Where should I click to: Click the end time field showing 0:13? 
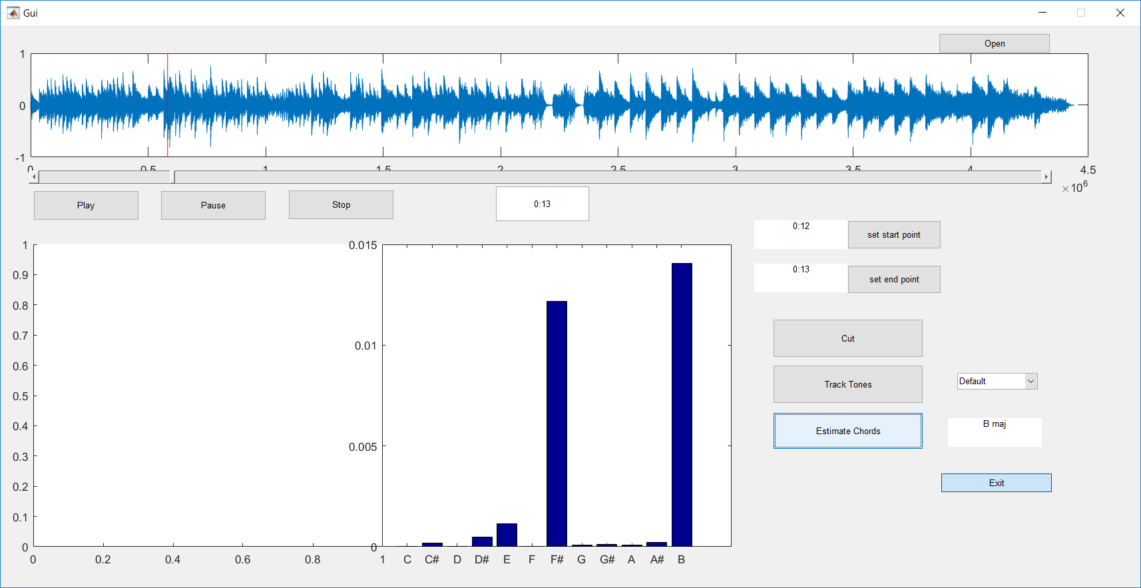[x=801, y=278]
